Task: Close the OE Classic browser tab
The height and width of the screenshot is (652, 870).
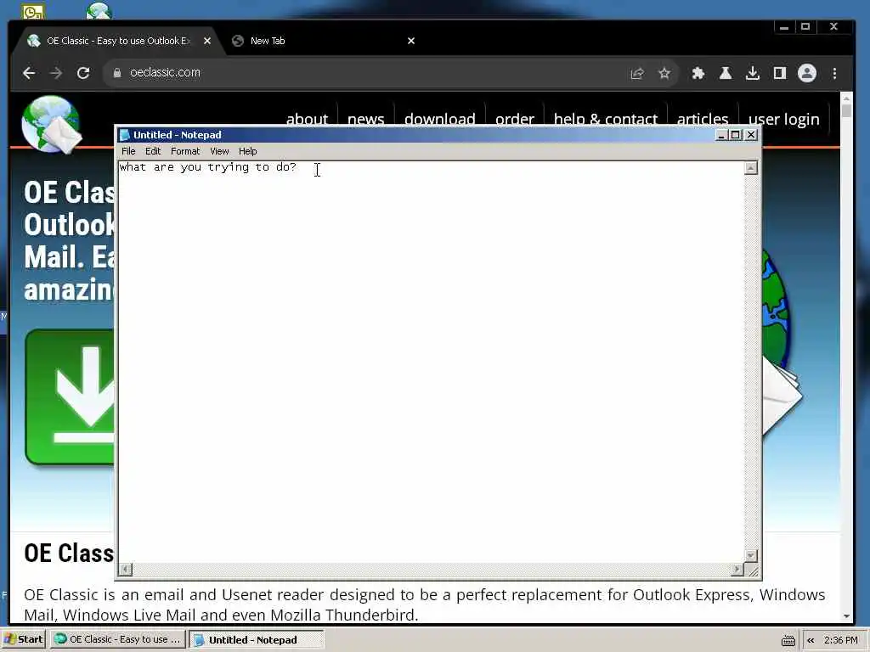Action: [207, 41]
